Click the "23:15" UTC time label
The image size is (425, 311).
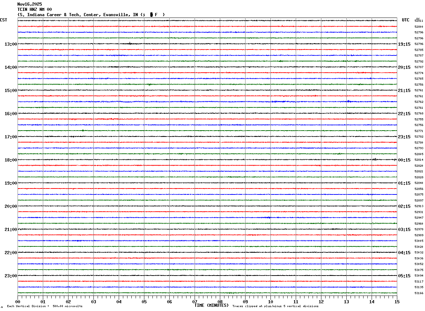click(404, 137)
